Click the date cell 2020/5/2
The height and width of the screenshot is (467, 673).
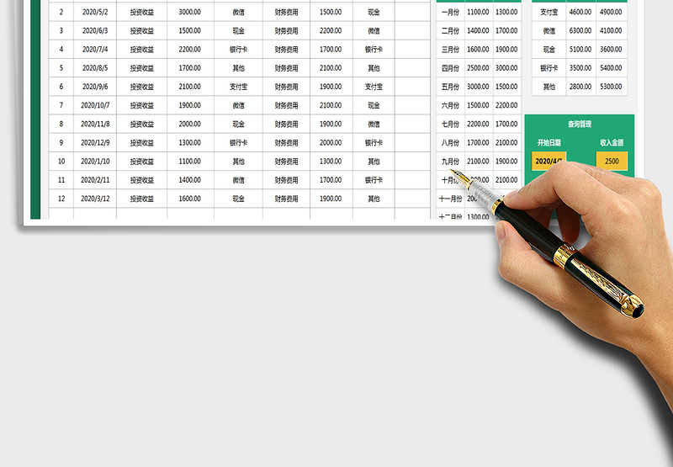point(94,13)
